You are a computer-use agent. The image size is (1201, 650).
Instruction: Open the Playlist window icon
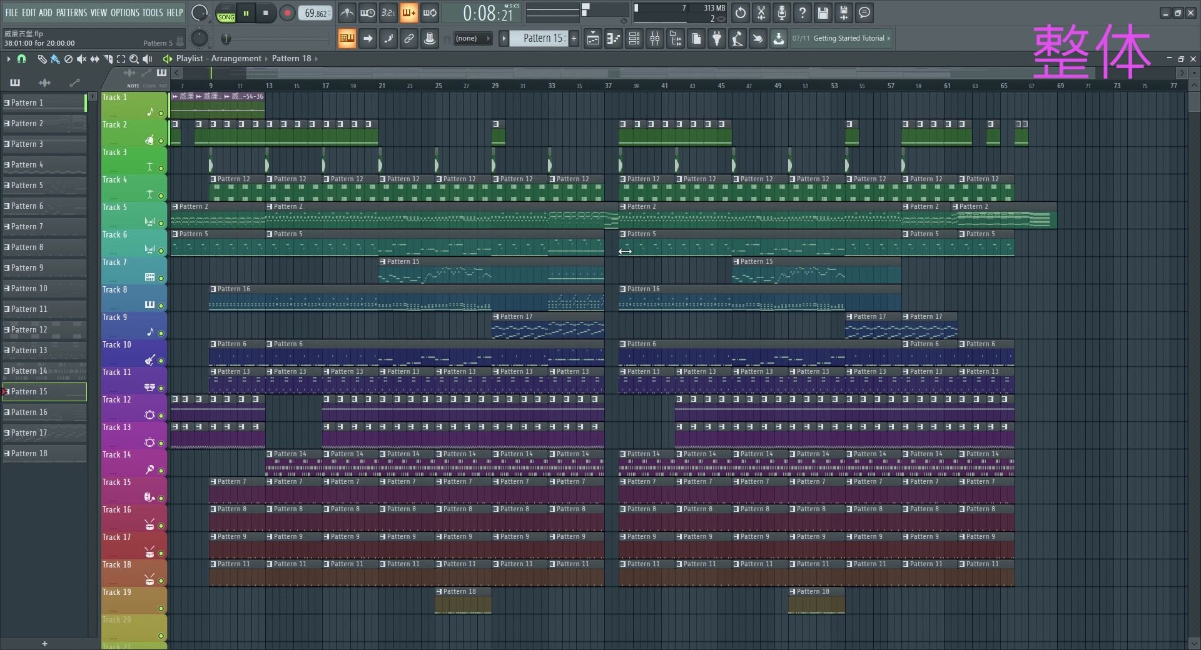coord(593,39)
